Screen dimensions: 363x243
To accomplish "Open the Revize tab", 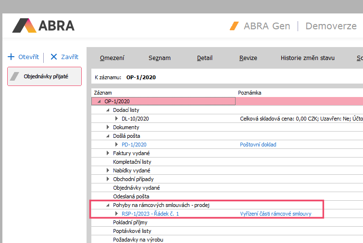I will pyautogui.click(x=248, y=58).
